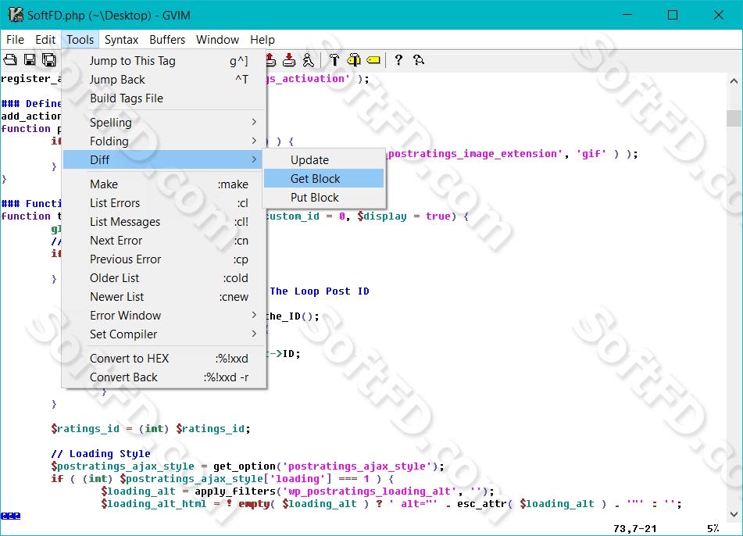Select the highlighted Diff submenu entry

pos(164,159)
